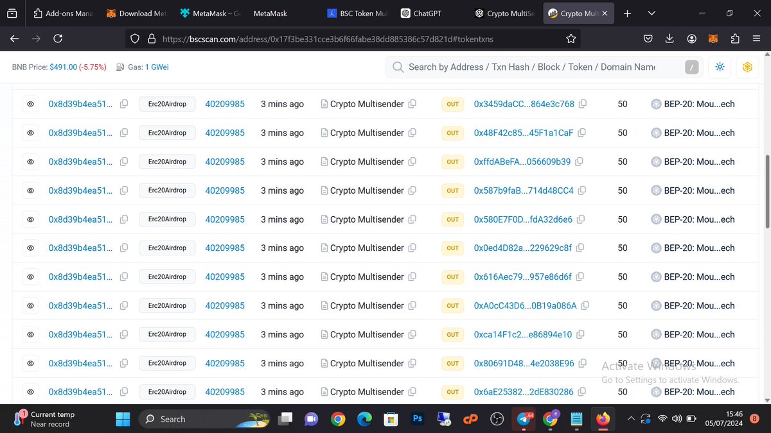Open a new browser tab

(x=627, y=13)
